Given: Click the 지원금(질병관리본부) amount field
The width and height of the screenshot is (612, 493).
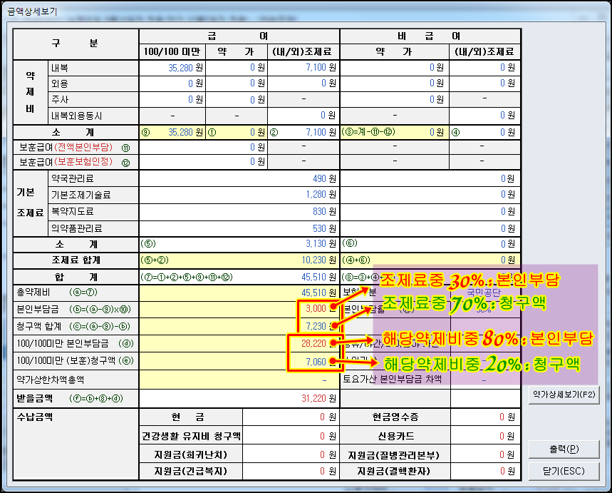Looking at the screenshot, I should (x=485, y=454).
